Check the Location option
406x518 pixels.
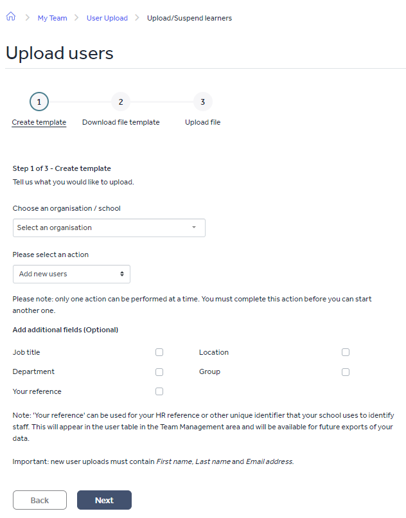(345, 352)
